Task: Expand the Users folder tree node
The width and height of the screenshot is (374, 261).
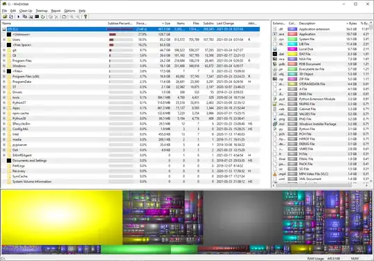Action: click(x=4, y=39)
